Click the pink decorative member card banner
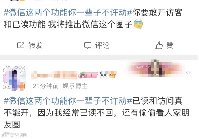The image size is (199, 139). coord(155,68)
